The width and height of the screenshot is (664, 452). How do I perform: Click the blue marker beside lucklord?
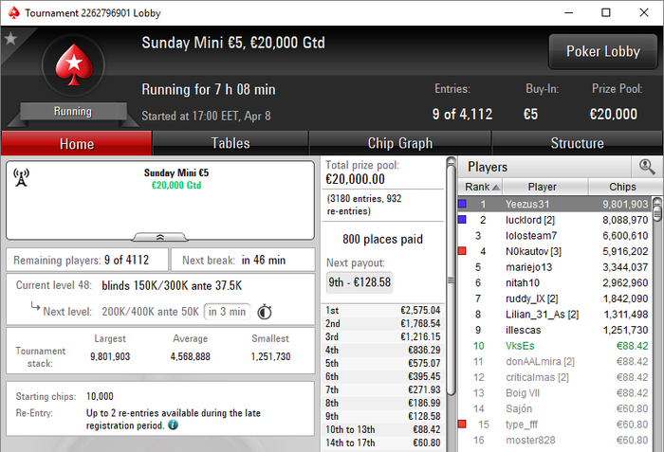[x=462, y=220]
